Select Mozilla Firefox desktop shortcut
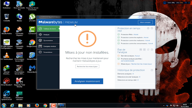The width and height of the screenshot is (192, 108). coord(7,31)
